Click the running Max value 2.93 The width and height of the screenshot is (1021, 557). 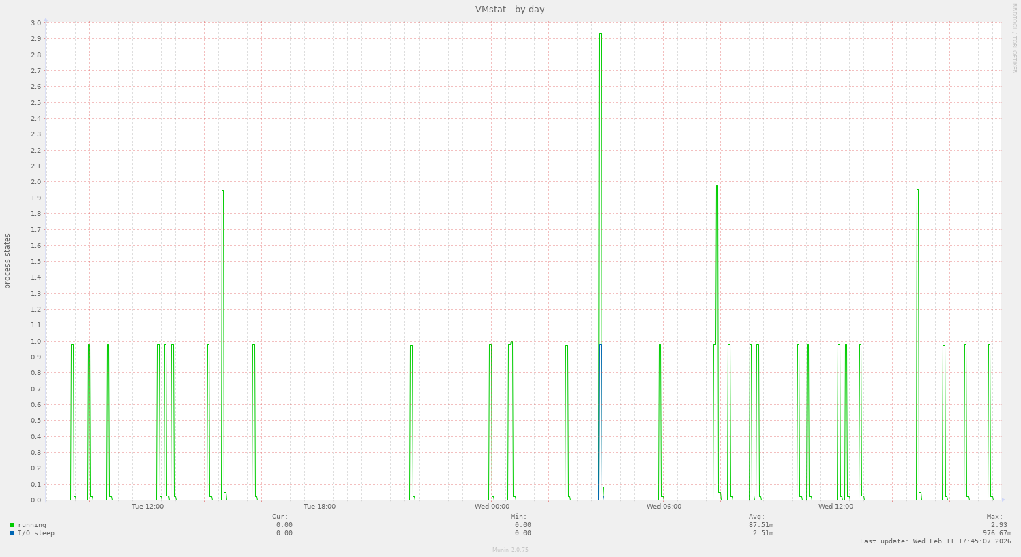tap(998, 525)
